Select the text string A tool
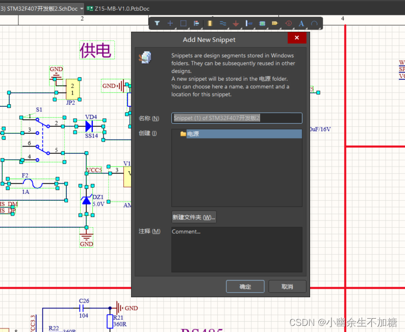The image size is (405, 332). coord(301,23)
